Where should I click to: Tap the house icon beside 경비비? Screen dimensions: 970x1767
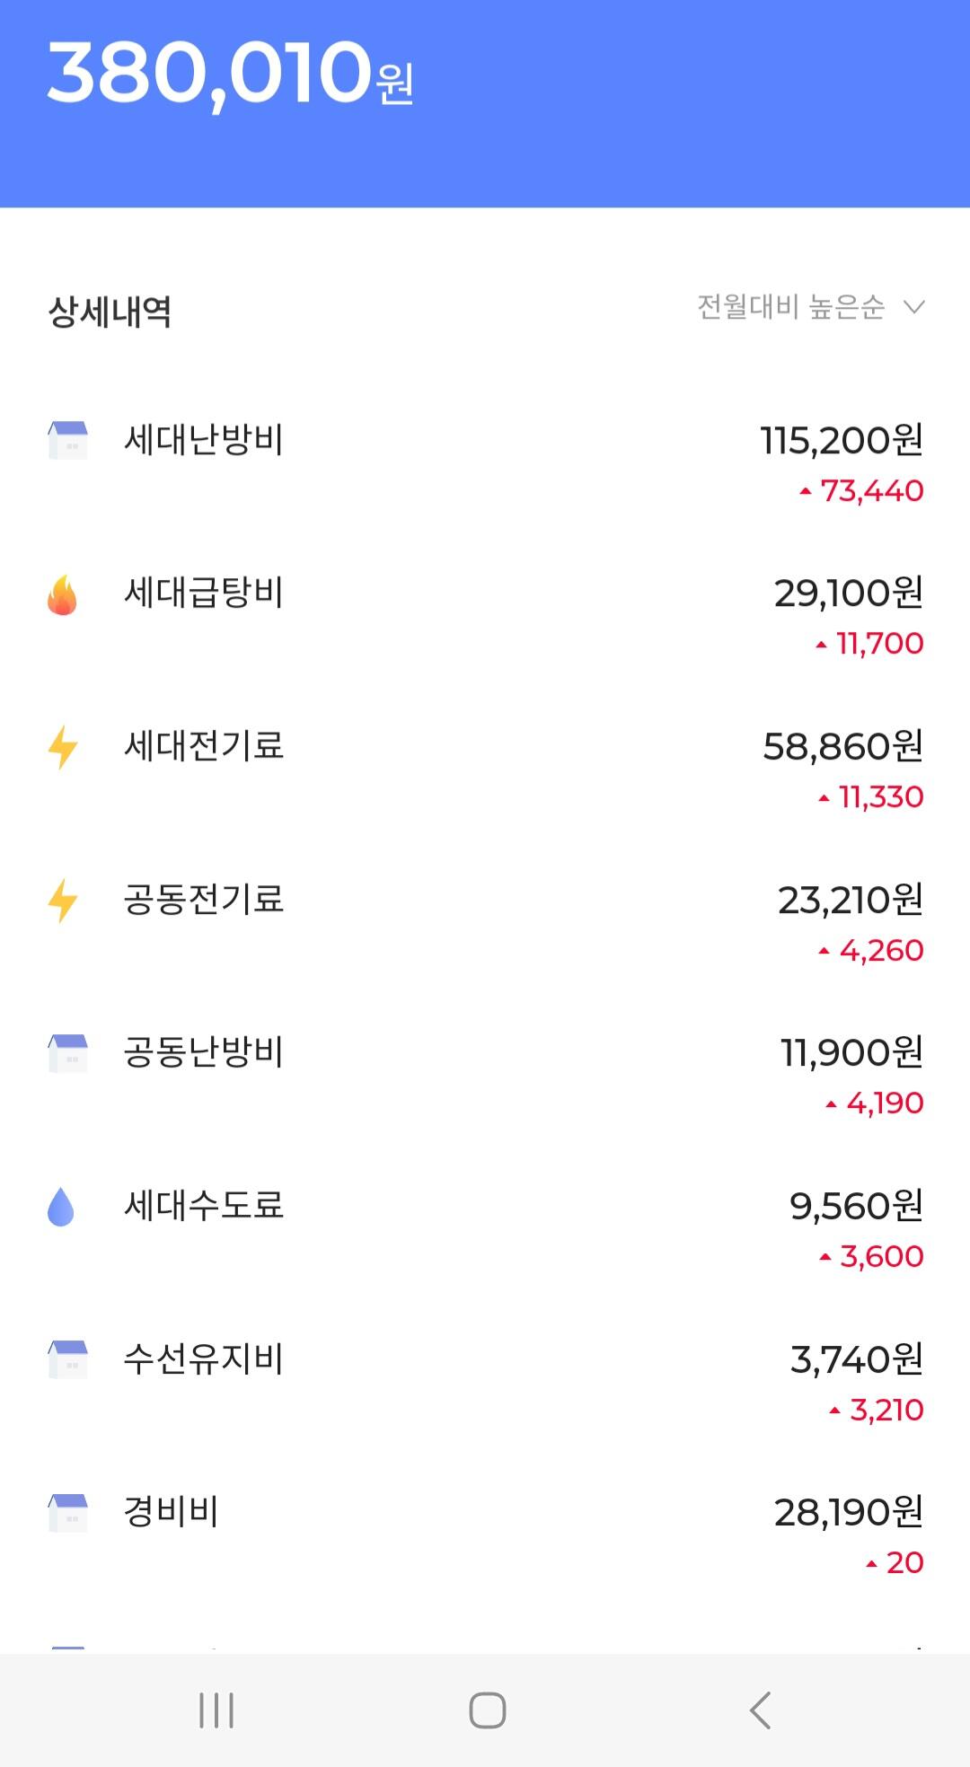pos(67,1513)
